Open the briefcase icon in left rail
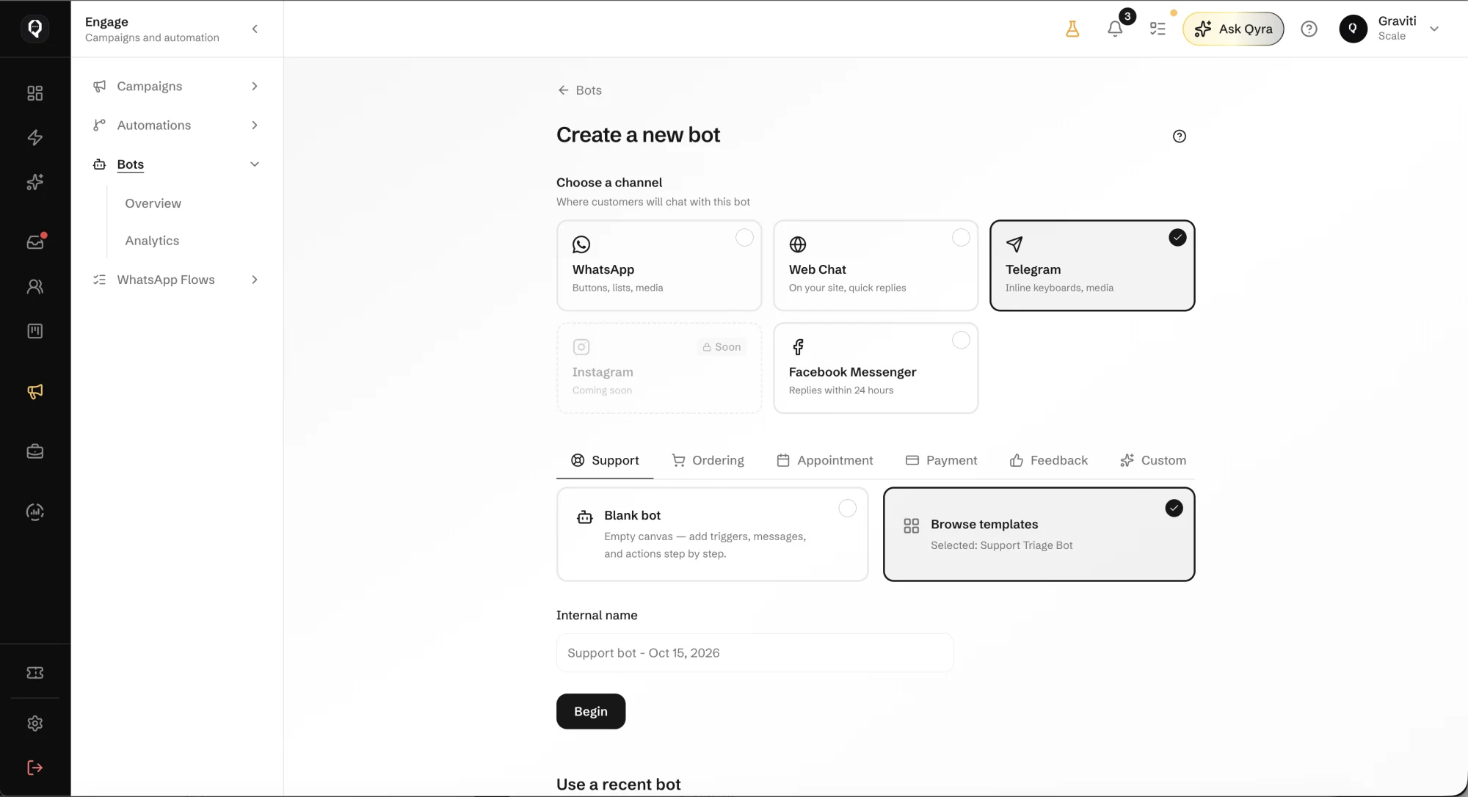Image resolution: width=1468 pixels, height=797 pixels. coord(34,451)
